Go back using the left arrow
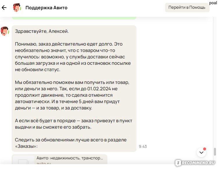218x169 pixels. [4, 8]
